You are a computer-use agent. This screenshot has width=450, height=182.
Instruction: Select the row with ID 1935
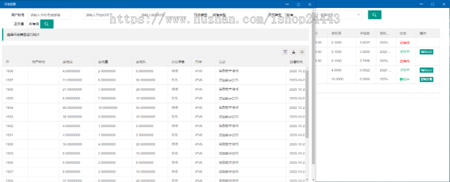(153, 98)
